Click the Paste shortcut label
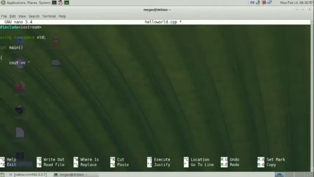This screenshot has height=177, width=314. (x=123, y=165)
